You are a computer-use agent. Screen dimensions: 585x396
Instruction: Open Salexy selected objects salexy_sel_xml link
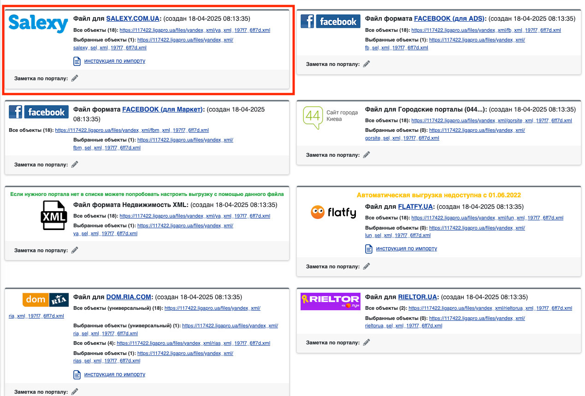tap(153, 44)
